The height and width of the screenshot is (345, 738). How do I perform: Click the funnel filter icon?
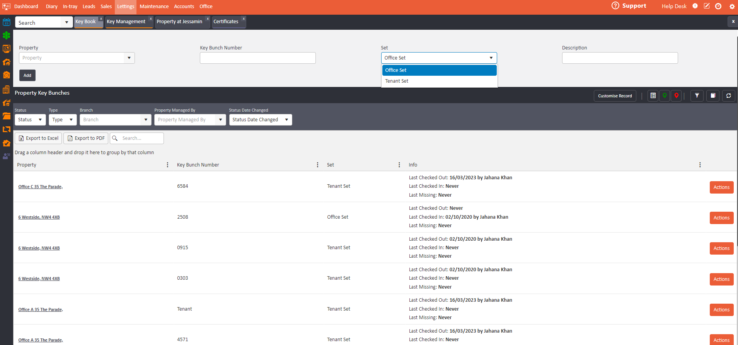coord(697,96)
